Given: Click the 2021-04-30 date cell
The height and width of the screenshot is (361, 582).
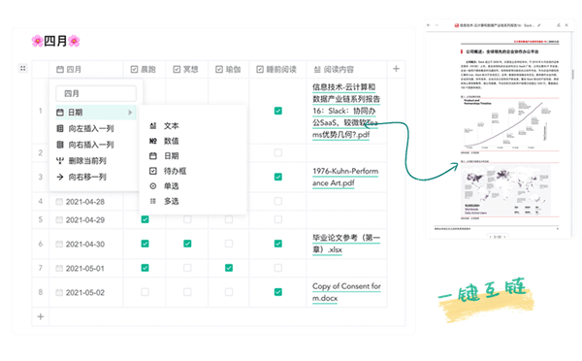Looking at the screenshot, I should tap(85, 244).
